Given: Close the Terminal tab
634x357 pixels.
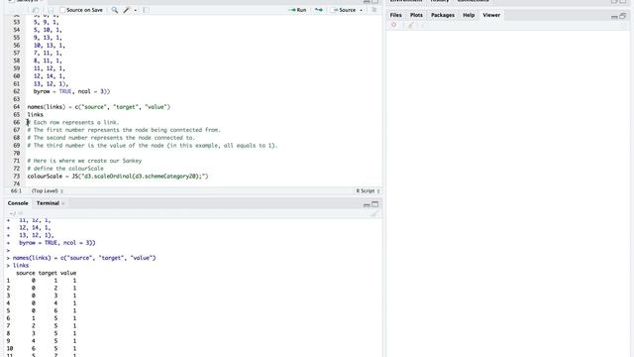Looking at the screenshot, I should click(x=63, y=203).
